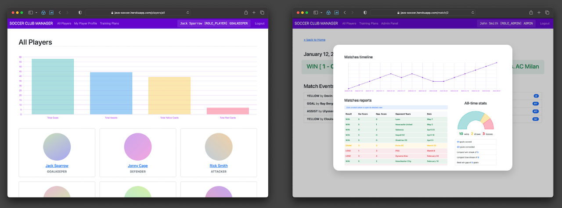
Task: Open sidebar dropdown arrow in right Safari window
Action: tap(321, 13)
